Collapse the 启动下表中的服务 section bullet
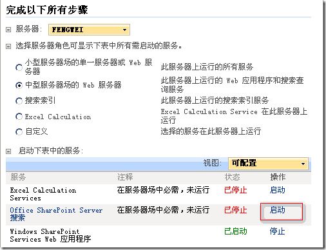This screenshot has width=326, height=250. pos(8,151)
